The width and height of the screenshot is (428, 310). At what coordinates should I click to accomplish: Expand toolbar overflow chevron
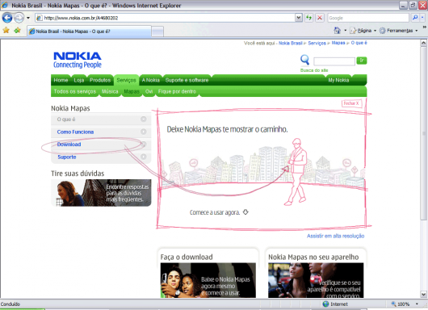pyautogui.click(x=425, y=27)
